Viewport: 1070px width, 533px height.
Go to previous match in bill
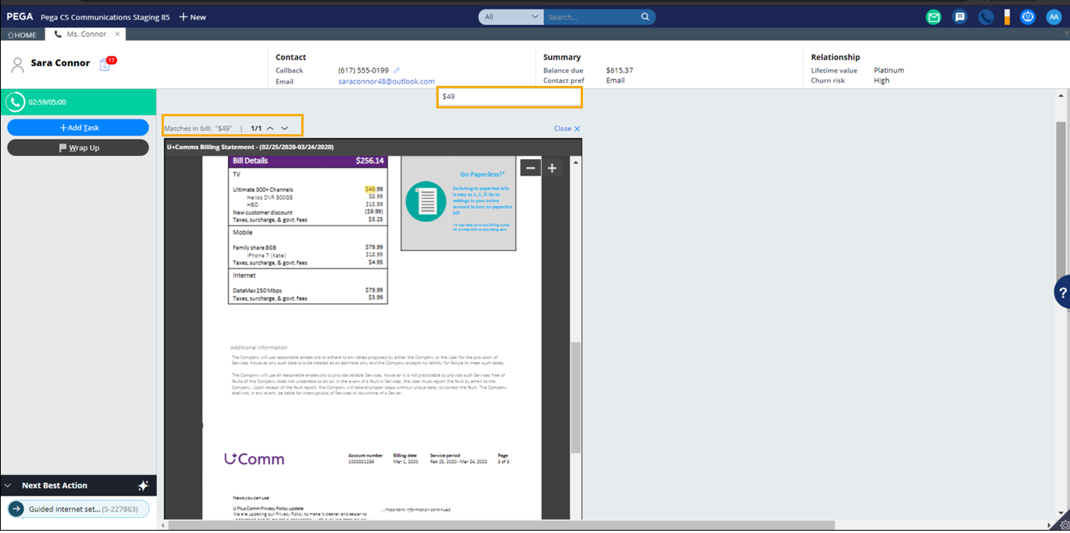270,128
